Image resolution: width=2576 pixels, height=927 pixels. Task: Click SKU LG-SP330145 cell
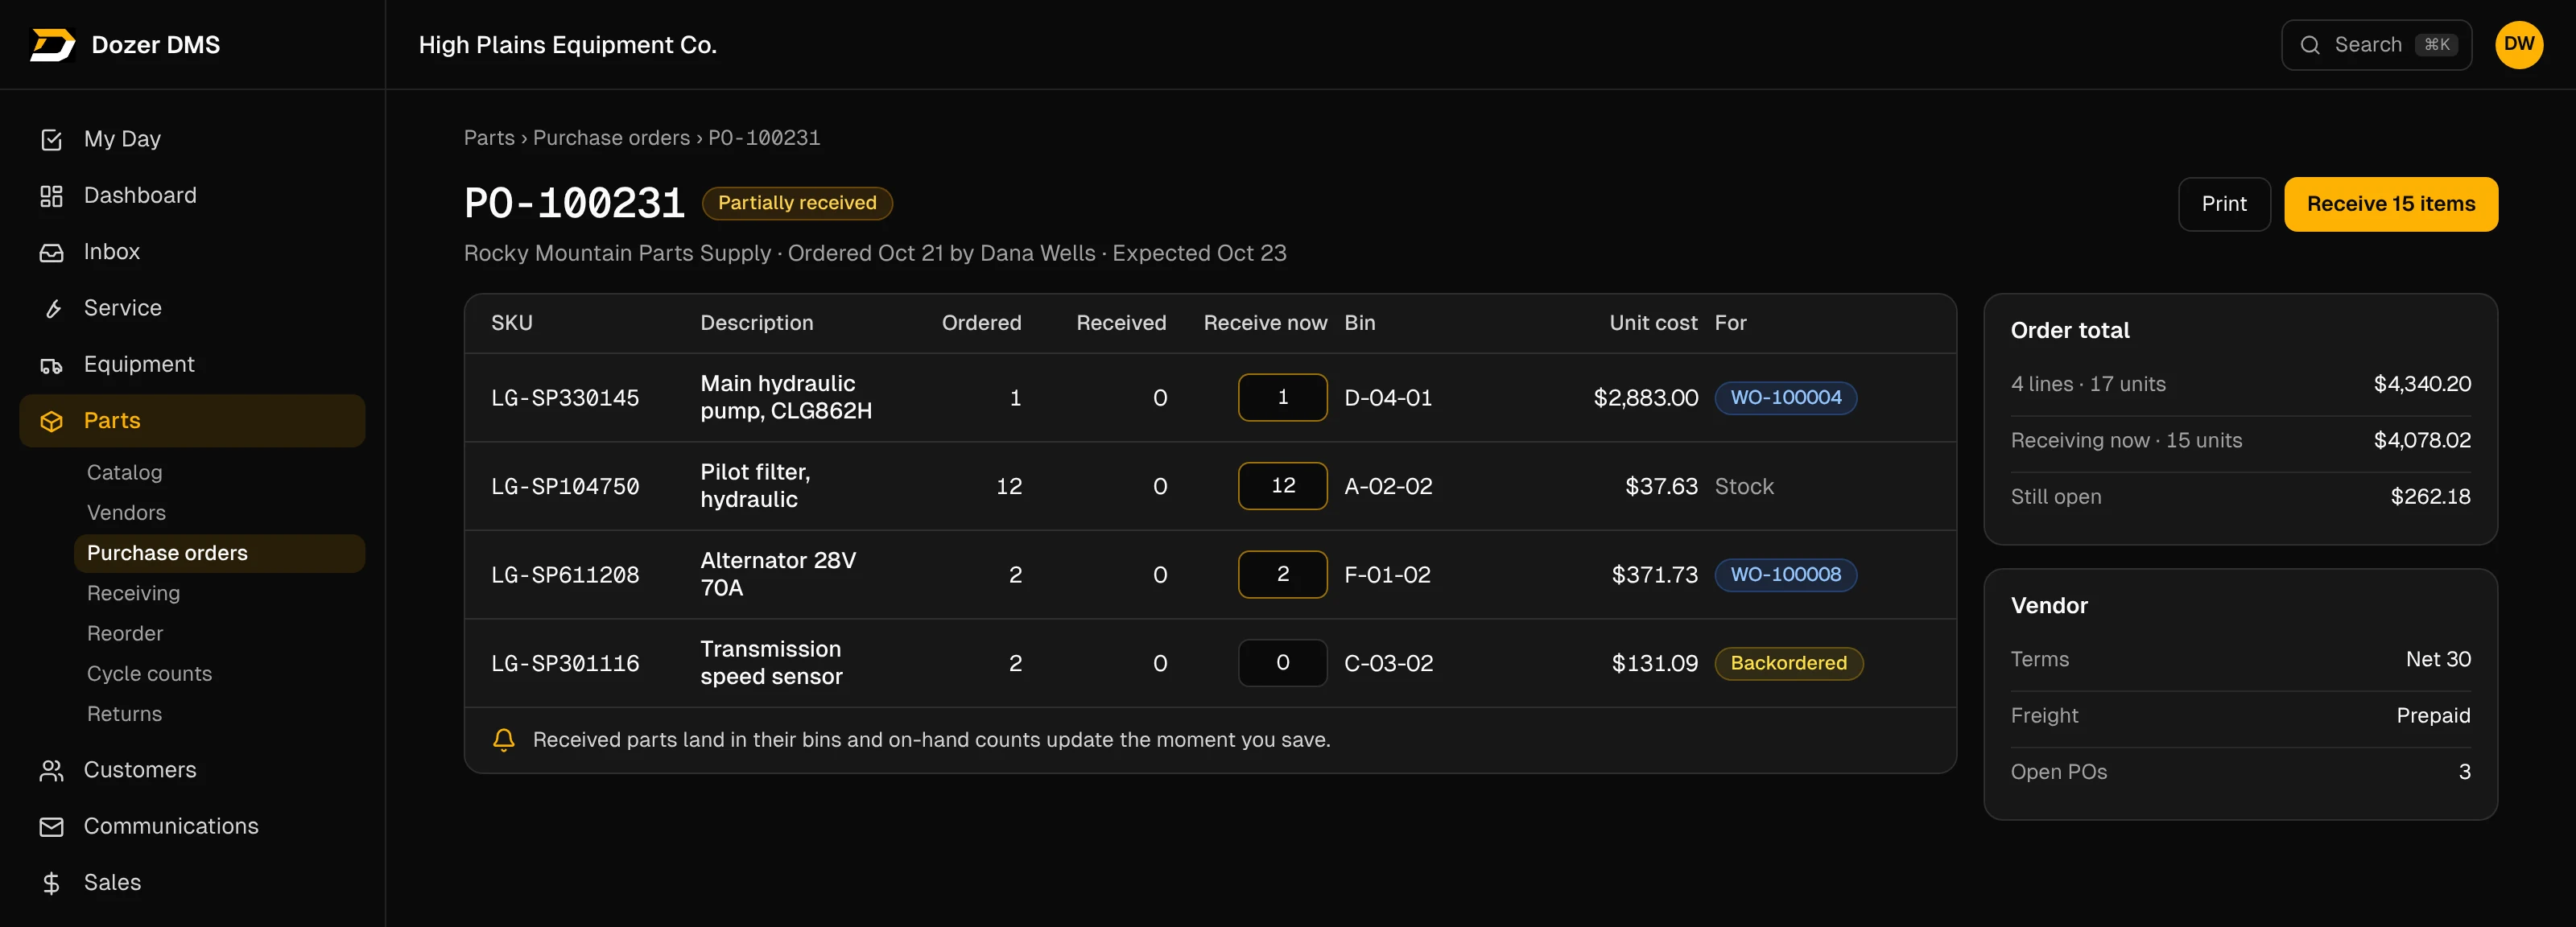[565, 398]
